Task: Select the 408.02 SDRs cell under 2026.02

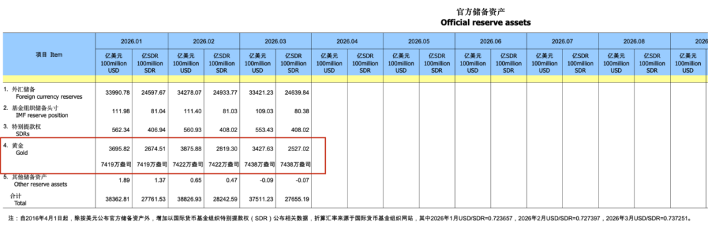Action: [229, 130]
